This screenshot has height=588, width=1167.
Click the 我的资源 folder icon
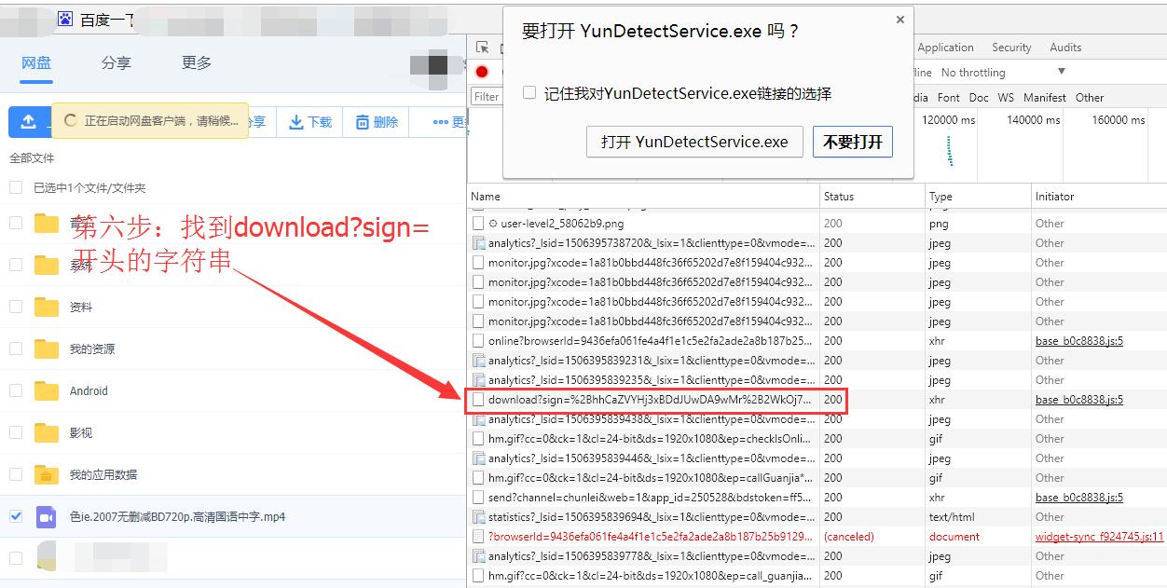point(47,349)
